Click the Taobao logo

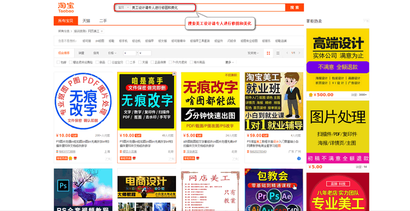coord(66,7)
